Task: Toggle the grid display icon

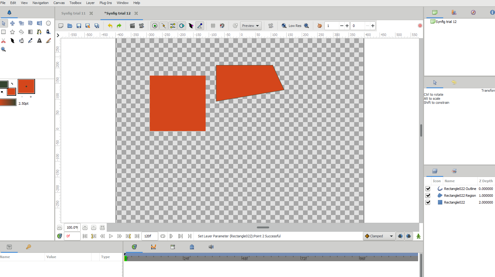Action: 213,26
